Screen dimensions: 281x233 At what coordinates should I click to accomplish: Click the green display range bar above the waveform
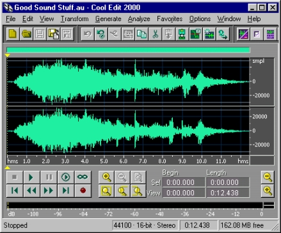[128, 50]
